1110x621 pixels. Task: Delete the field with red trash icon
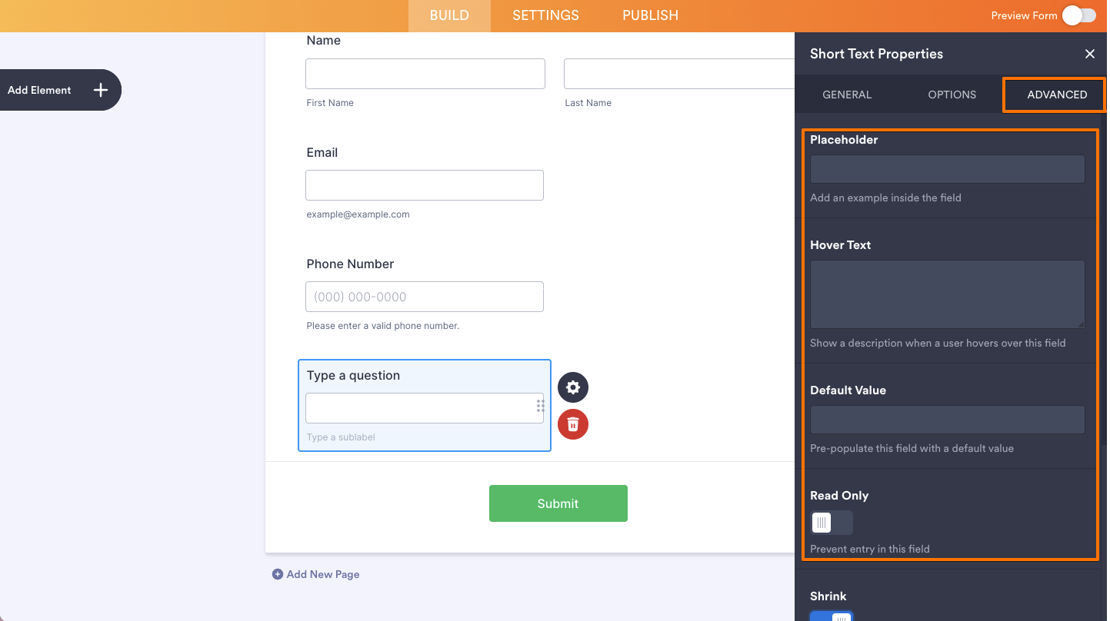click(573, 424)
